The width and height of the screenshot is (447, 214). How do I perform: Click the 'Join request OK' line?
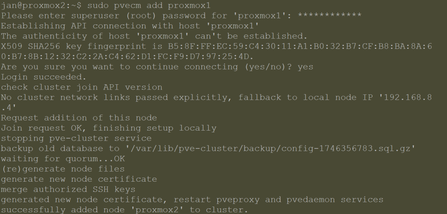click(109, 128)
